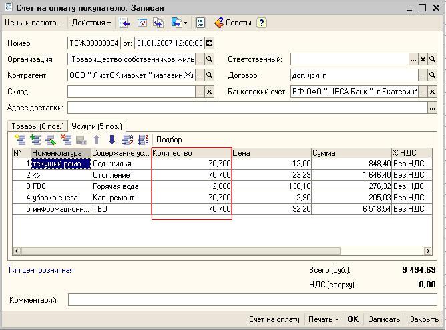
Task: Choose Договор via ellipsis button
Action: click(x=423, y=75)
